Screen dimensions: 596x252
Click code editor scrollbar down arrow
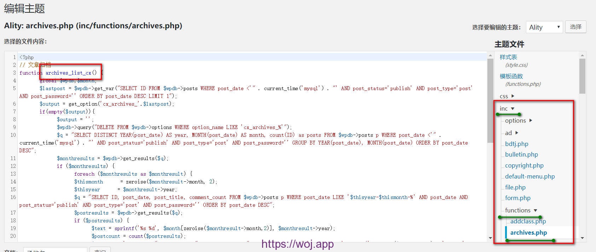click(490, 238)
